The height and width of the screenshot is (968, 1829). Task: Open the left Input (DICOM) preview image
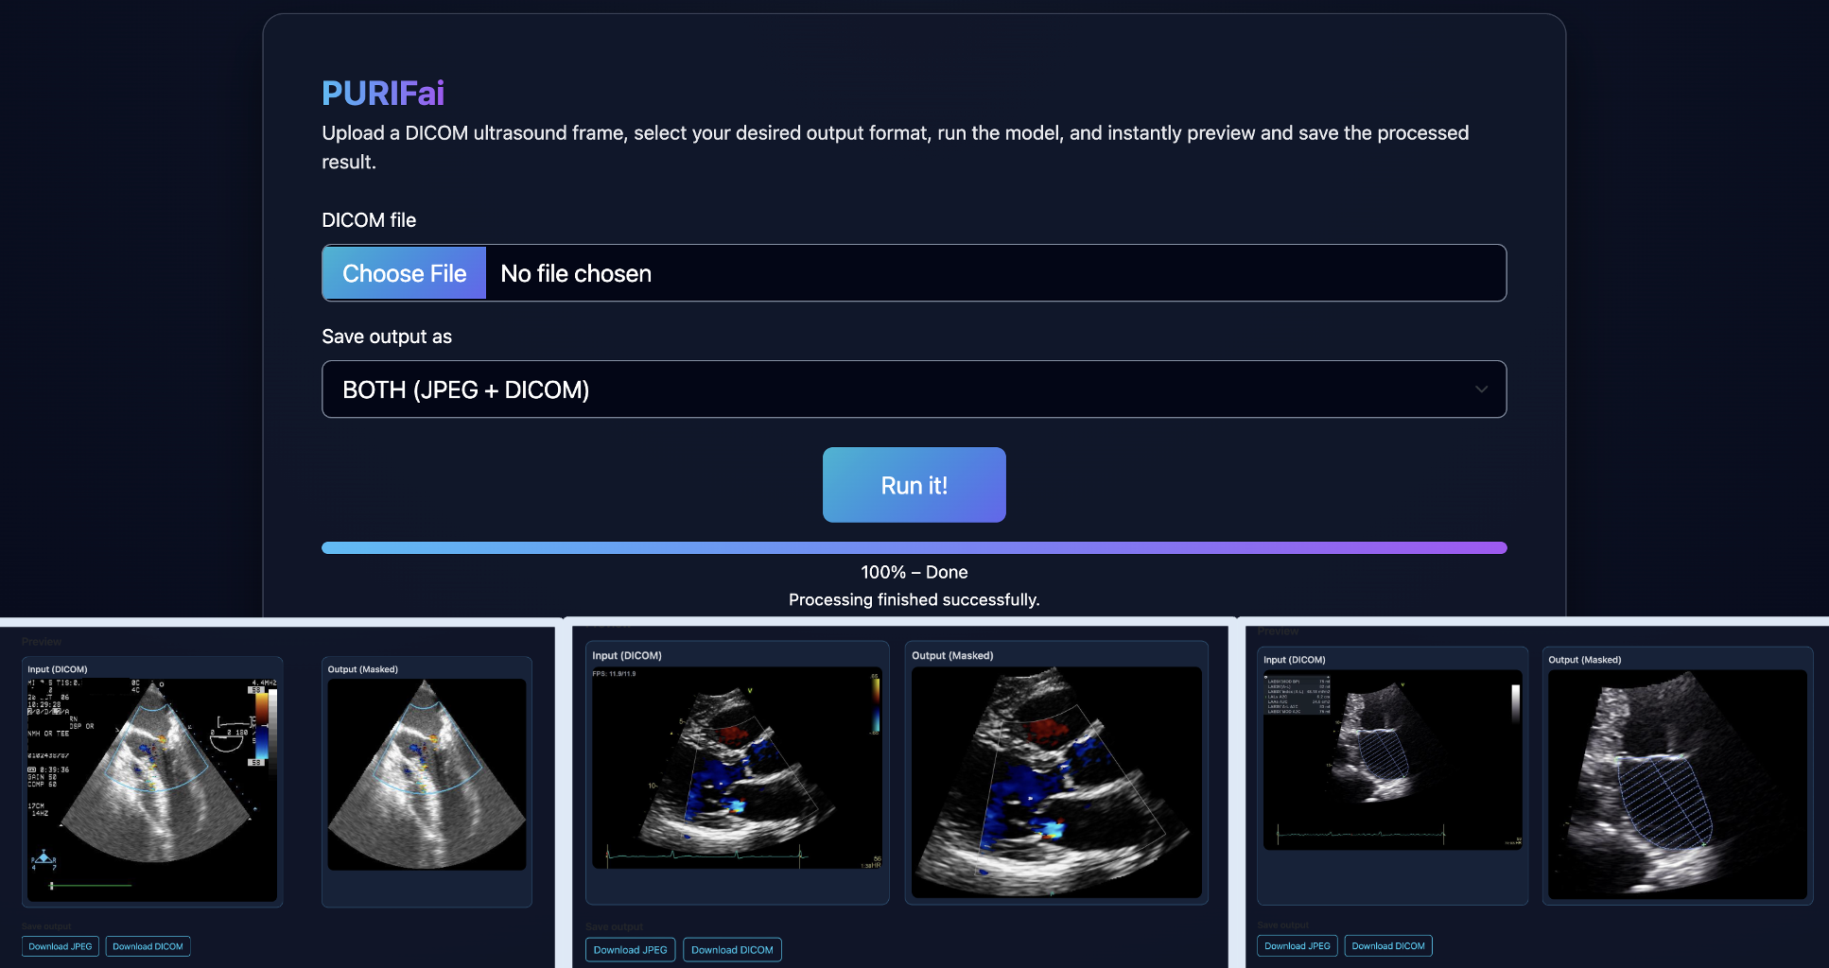tap(151, 783)
